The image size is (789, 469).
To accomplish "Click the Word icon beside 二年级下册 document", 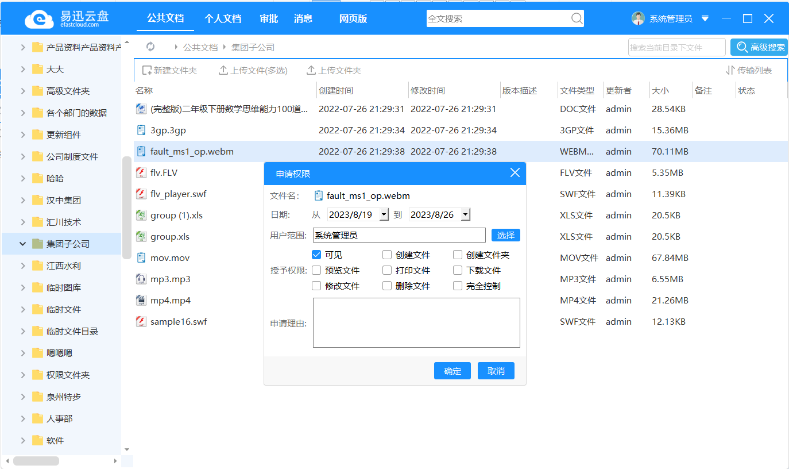I will 141,109.
